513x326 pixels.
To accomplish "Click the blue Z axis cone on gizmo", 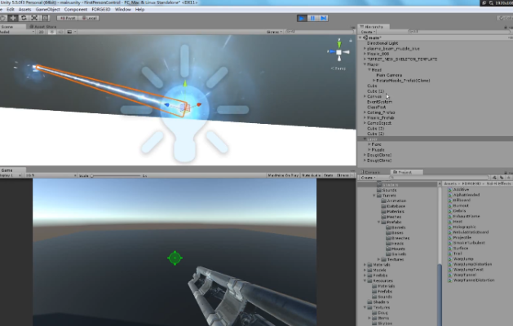I will [x=331, y=51].
